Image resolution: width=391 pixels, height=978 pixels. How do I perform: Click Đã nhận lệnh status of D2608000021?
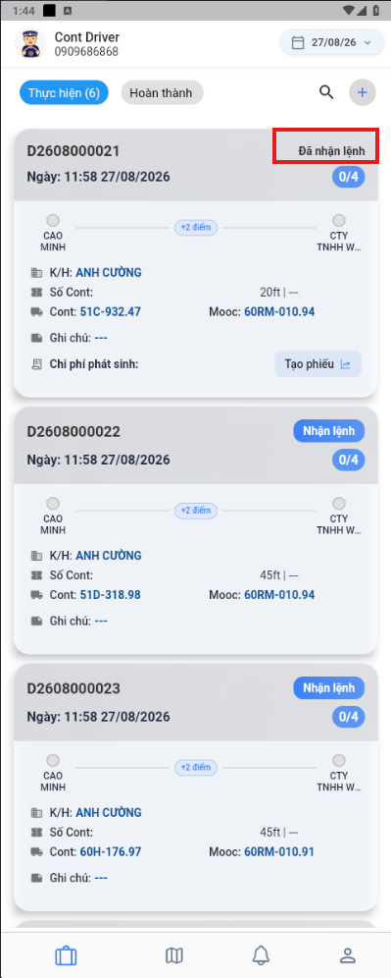click(x=331, y=151)
